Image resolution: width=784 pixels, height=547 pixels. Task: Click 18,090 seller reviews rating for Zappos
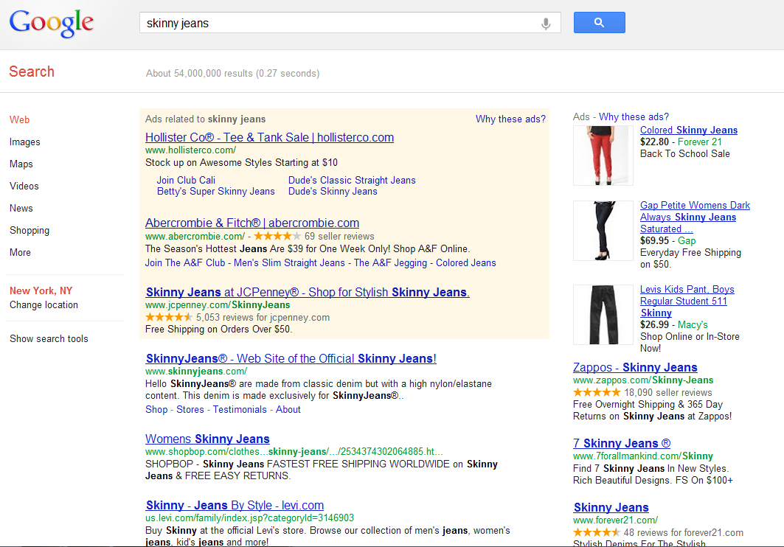[x=642, y=393]
